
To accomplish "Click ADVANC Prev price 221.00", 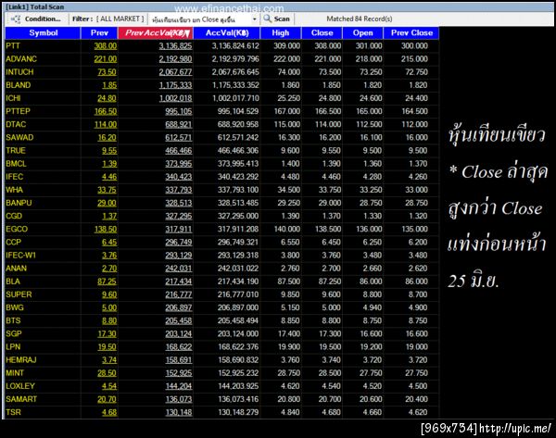I will click(106, 59).
